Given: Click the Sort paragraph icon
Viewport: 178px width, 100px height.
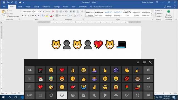Looking at the screenshot, I should [78, 12].
